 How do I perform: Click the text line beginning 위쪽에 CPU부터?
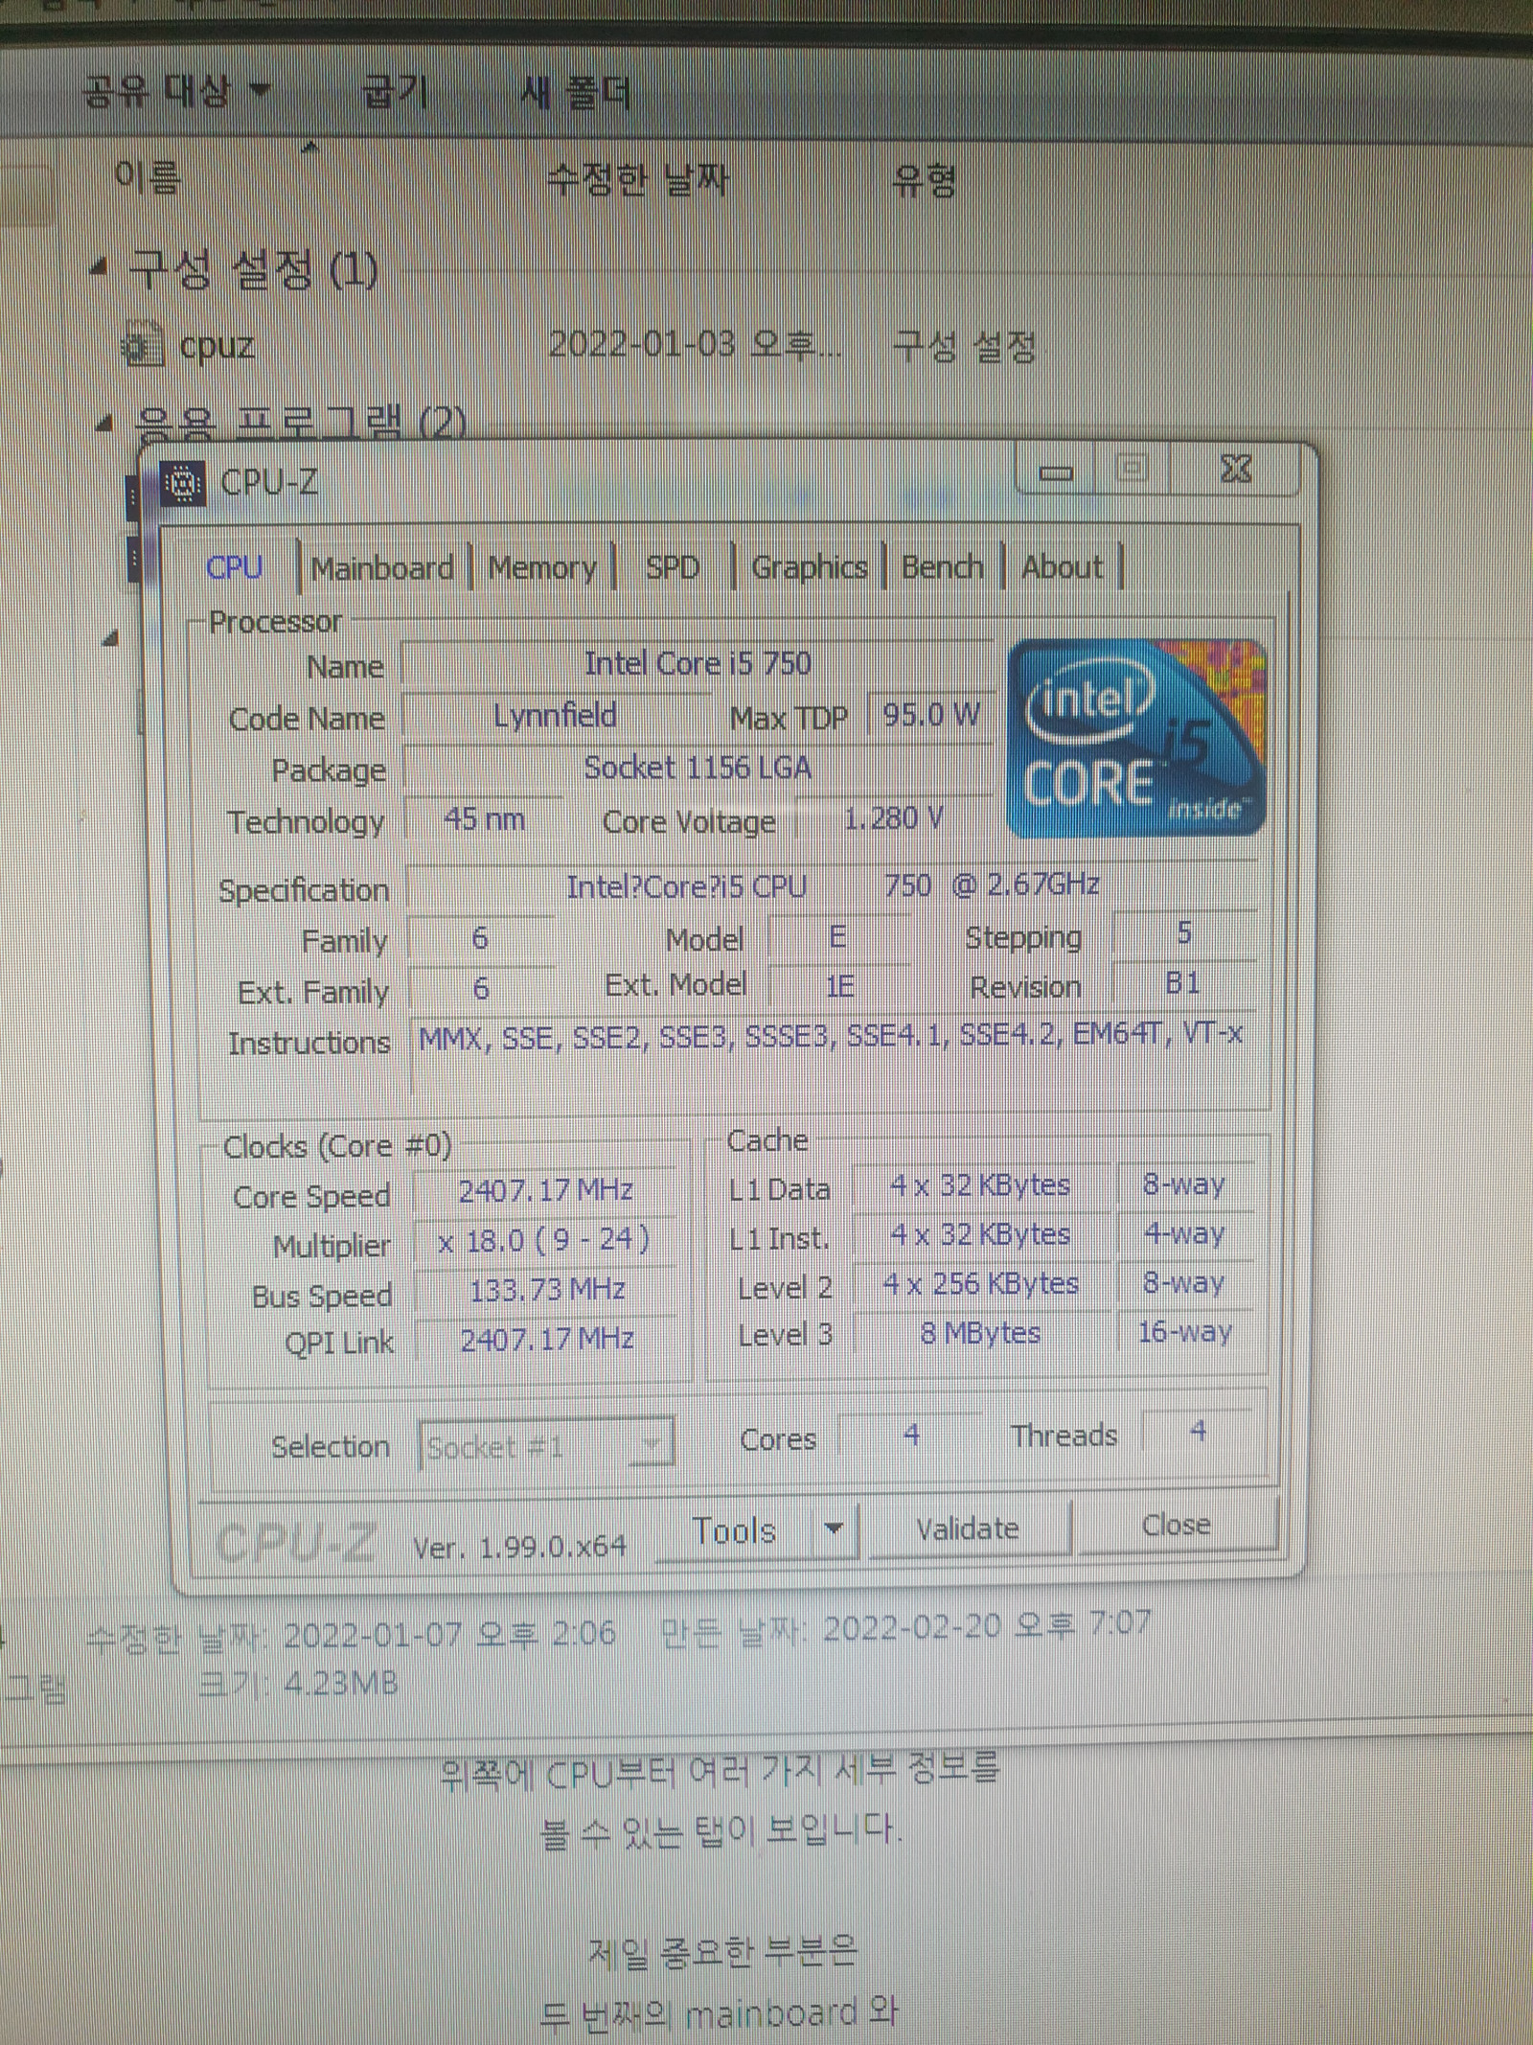[721, 1773]
